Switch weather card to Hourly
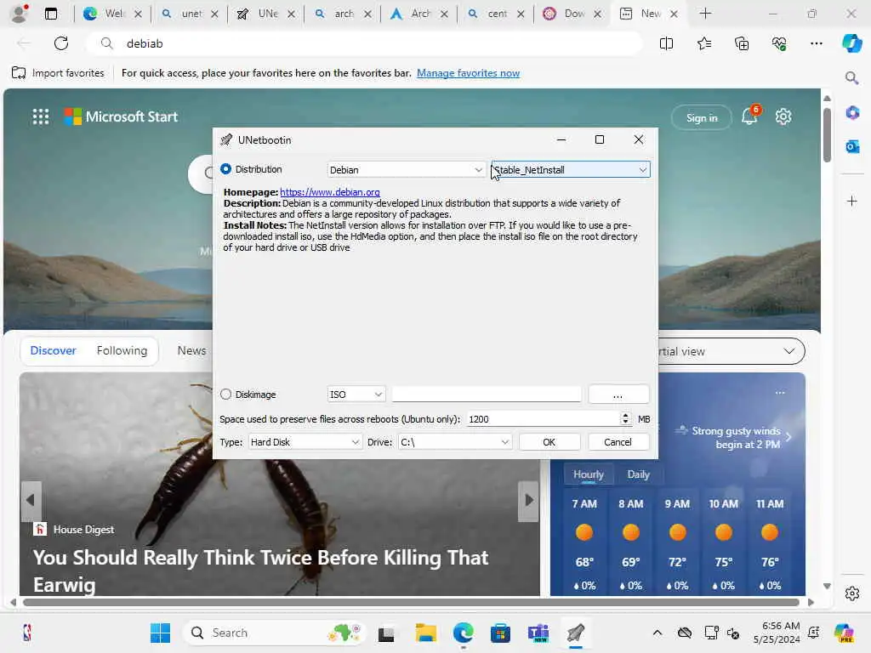This screenshot has height=653, width=871. pos(589,474)
